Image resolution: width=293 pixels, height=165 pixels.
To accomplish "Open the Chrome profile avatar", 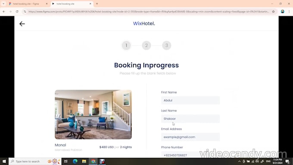I will coord(283,12).
